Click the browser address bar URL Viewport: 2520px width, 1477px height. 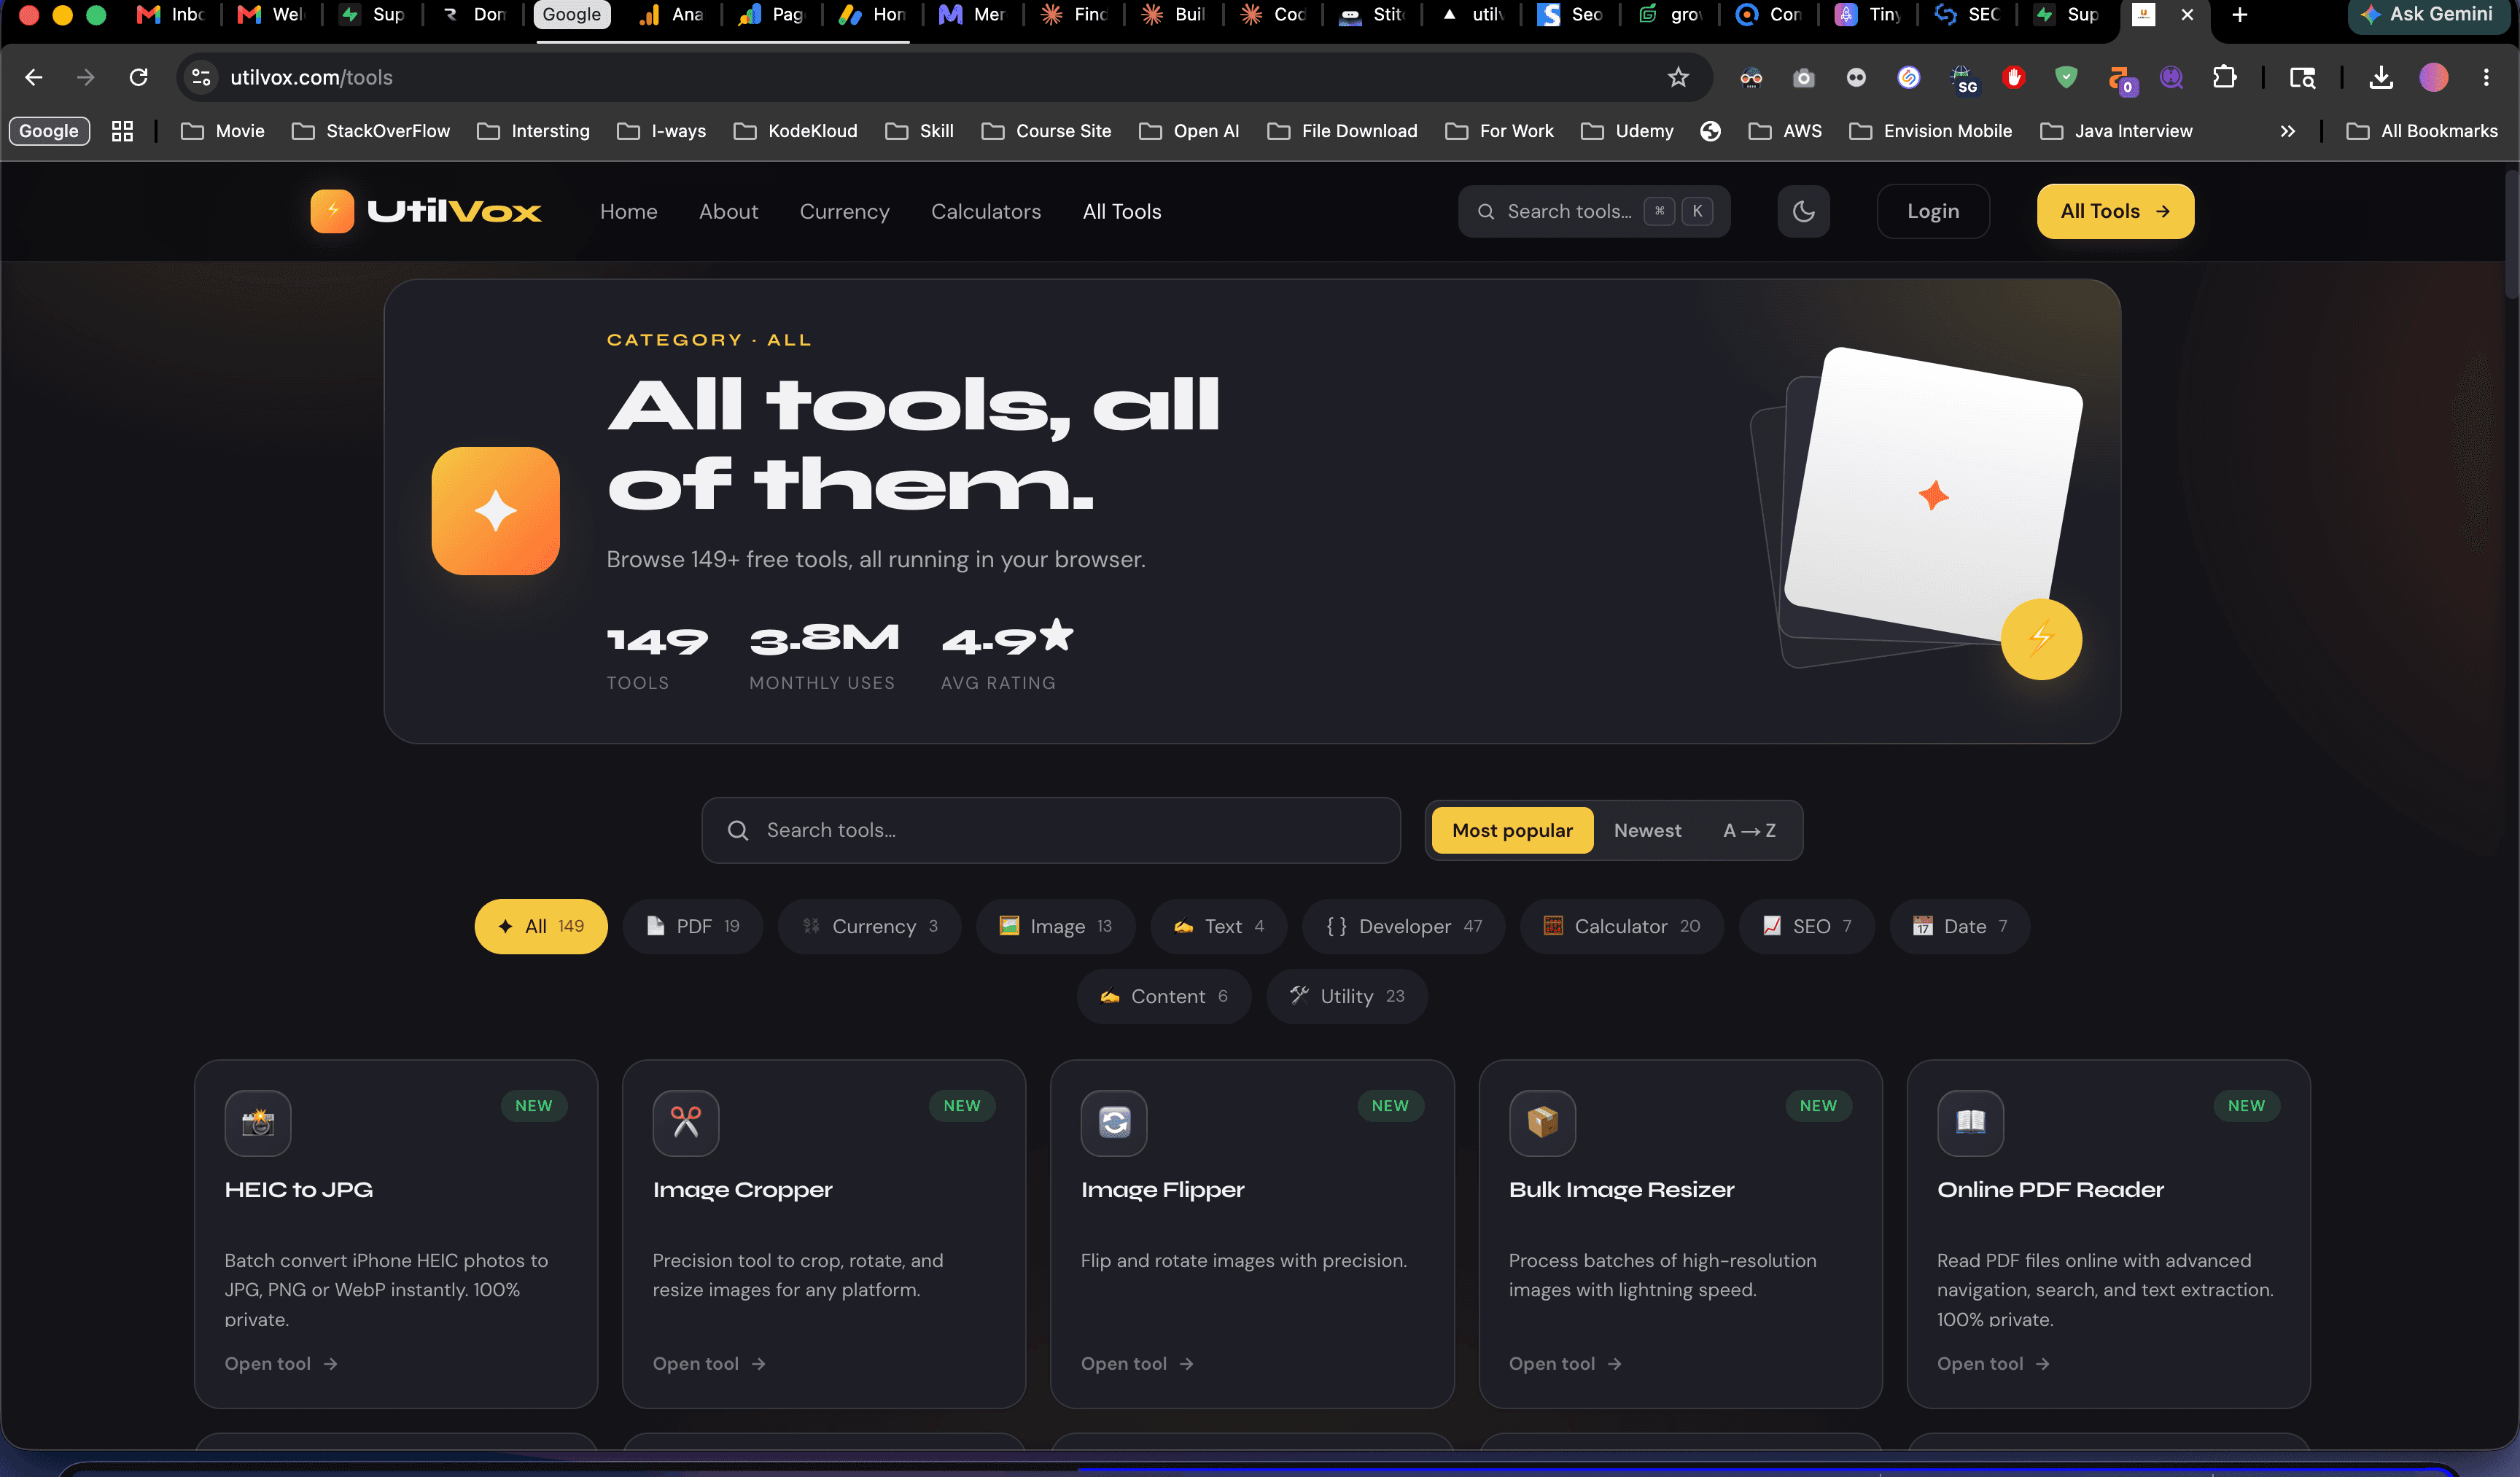click(311, 77)
